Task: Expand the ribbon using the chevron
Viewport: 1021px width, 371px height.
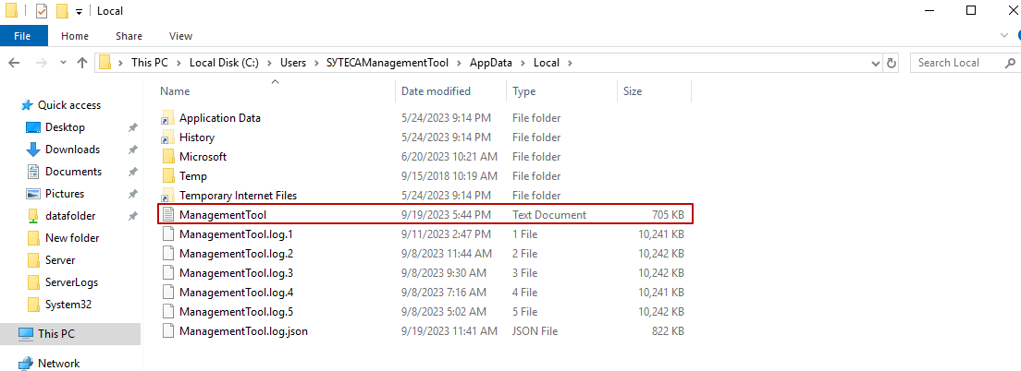Action: tap(992, 36)
